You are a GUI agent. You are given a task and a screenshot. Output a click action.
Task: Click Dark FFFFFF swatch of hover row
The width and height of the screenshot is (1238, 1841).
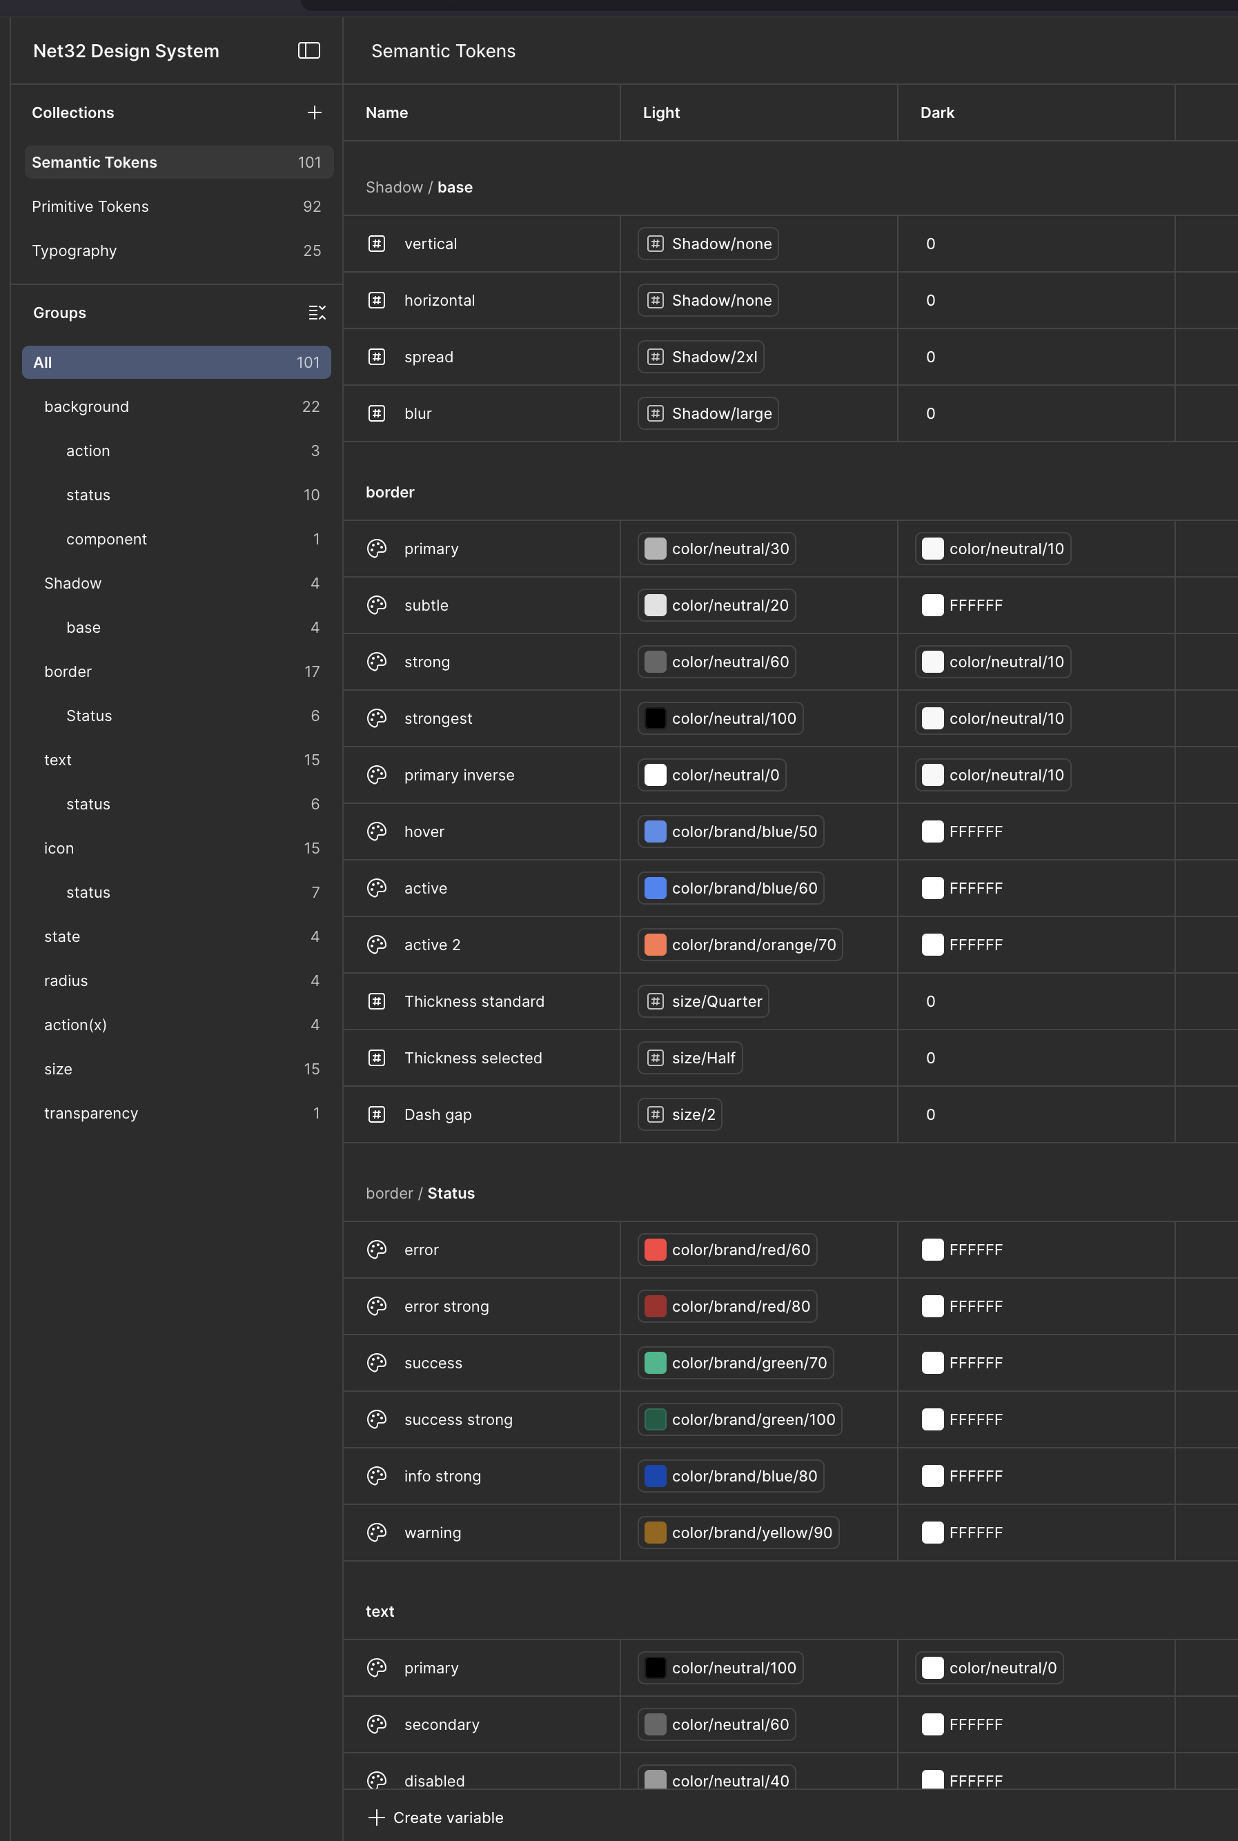click(932, 831)
